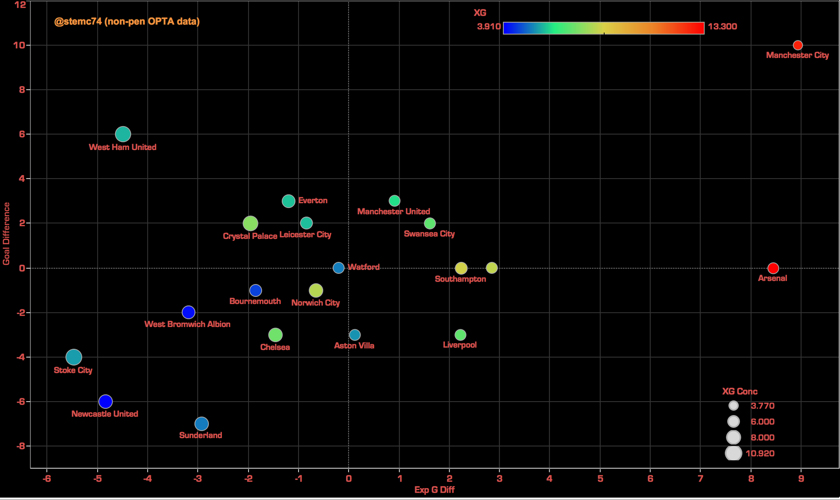
Task: Select the Chelsea data point
Action: (x=275, y=335)
